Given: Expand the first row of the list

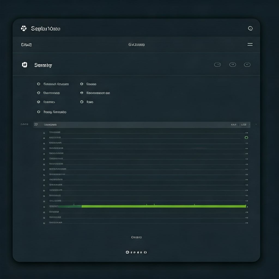Looking at the screenshot, I should pos(44,133).
